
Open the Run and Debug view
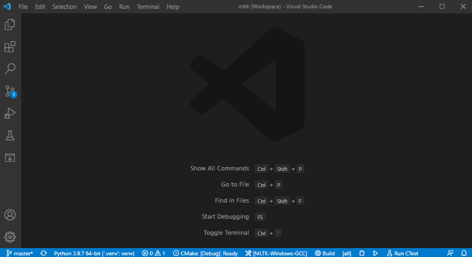10,113
